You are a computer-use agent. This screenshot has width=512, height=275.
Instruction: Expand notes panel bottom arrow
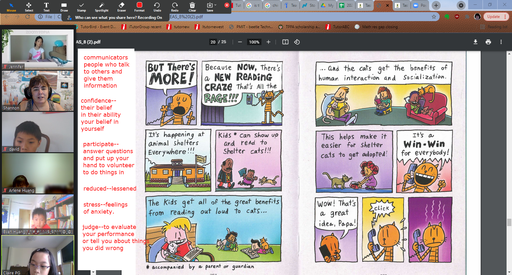[x=93, y=272]
